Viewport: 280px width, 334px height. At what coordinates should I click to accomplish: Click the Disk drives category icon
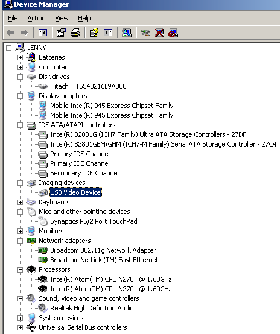31,77
